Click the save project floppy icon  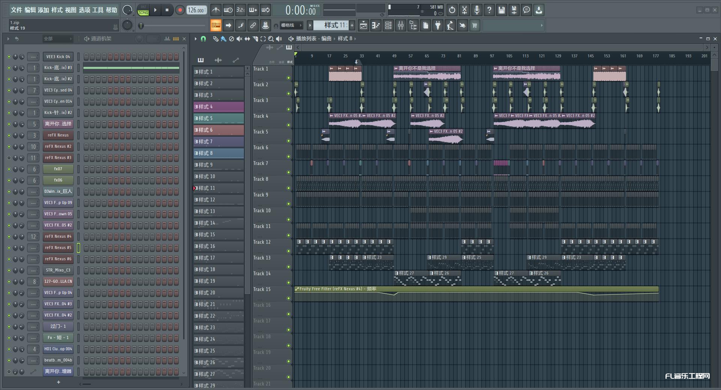(x=502, y=10)
